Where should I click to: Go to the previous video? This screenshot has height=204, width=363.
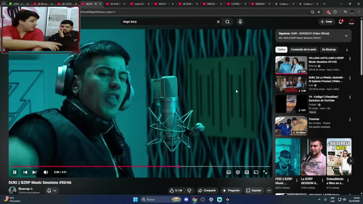[25, 172]
